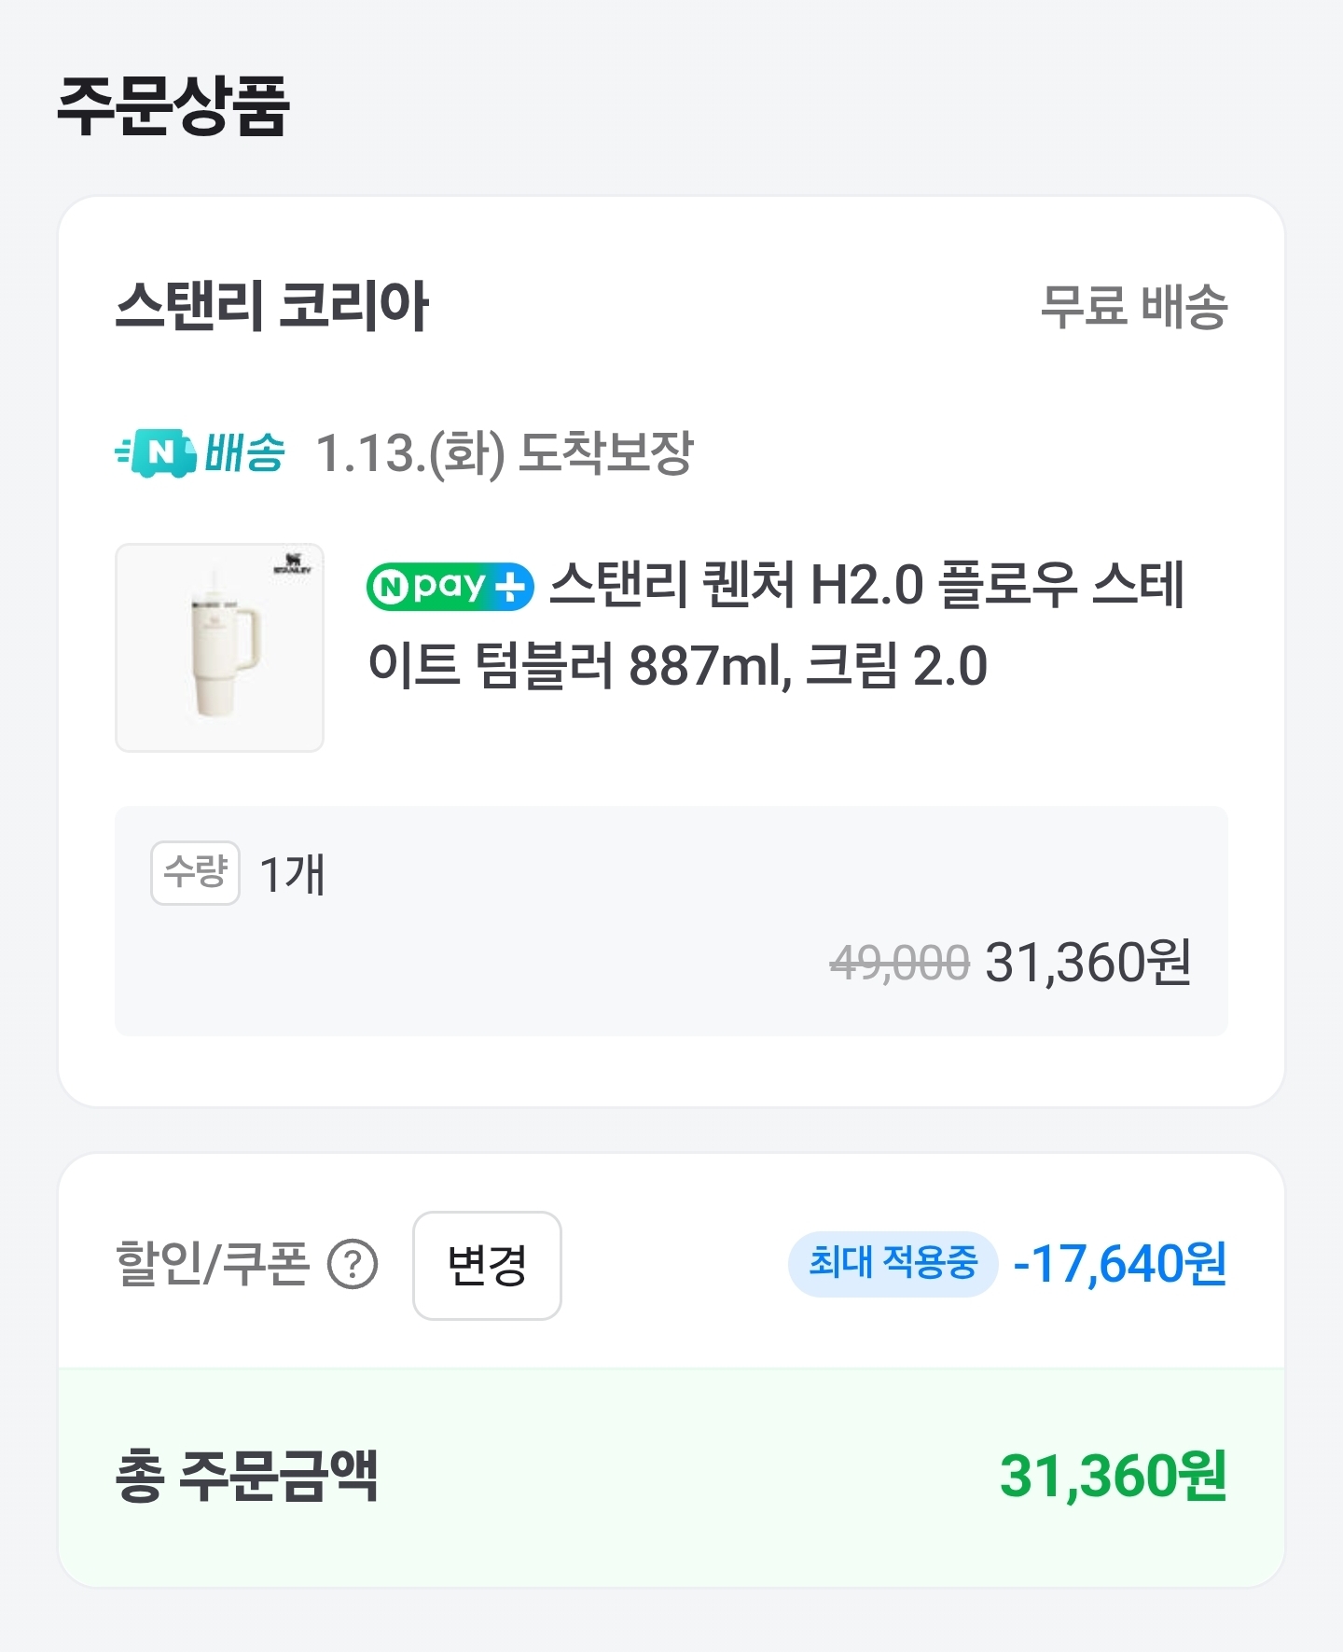
Task: Click the 할인/쿠폰 label text
Action: point(212,1265)
